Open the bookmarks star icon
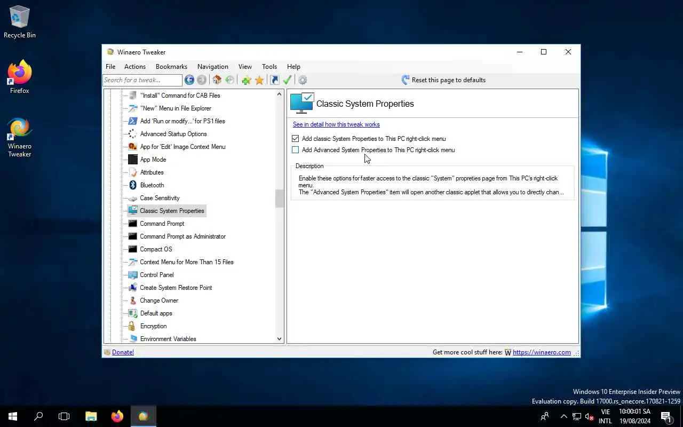This screenshot has height=427, width=683. [x=259, y=80]
